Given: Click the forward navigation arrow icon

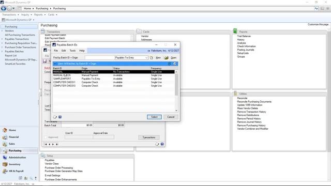Looking at the screenshot, I should point(9,8).
